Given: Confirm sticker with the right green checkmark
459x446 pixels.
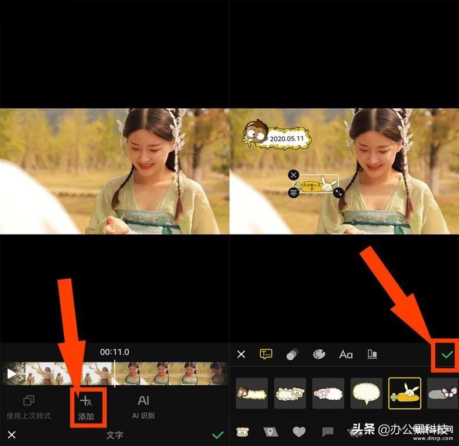Looking at the screenshot, I should [x=446, y=354].
